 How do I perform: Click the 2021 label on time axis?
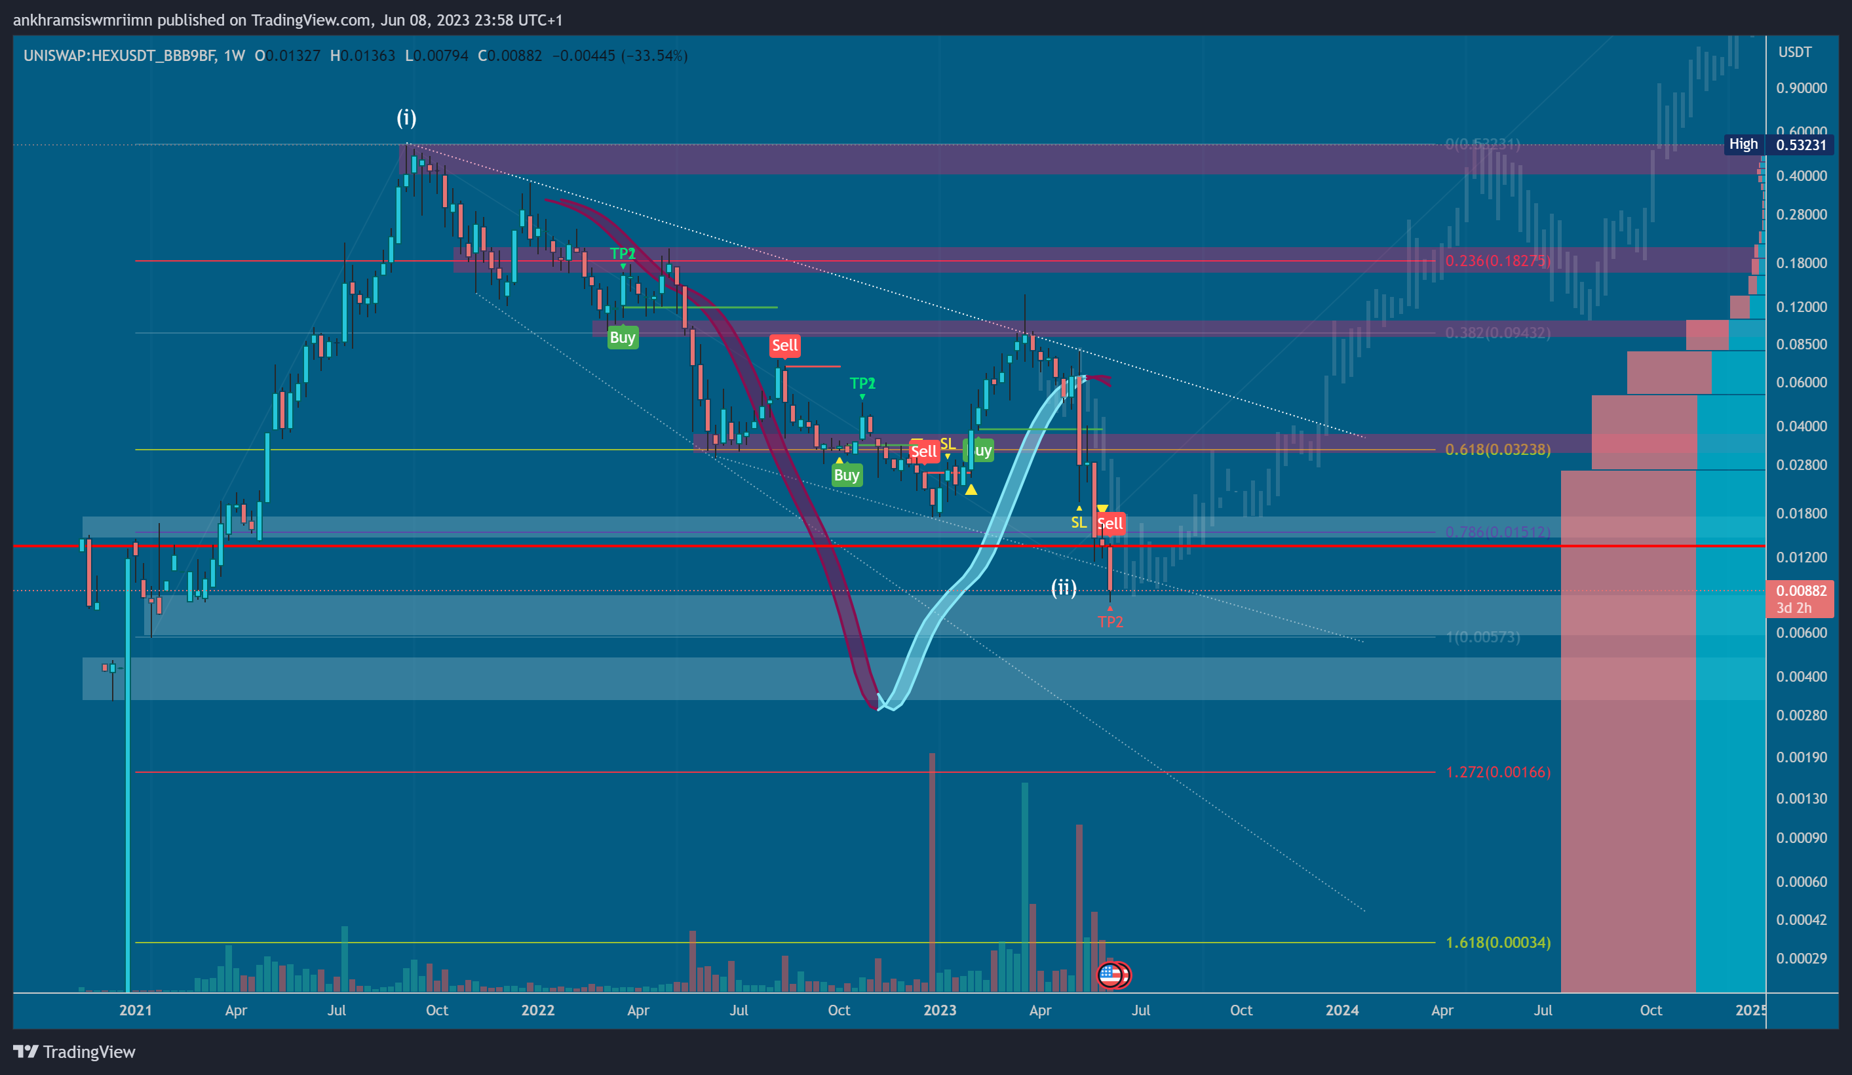[x=135, y=1010]
